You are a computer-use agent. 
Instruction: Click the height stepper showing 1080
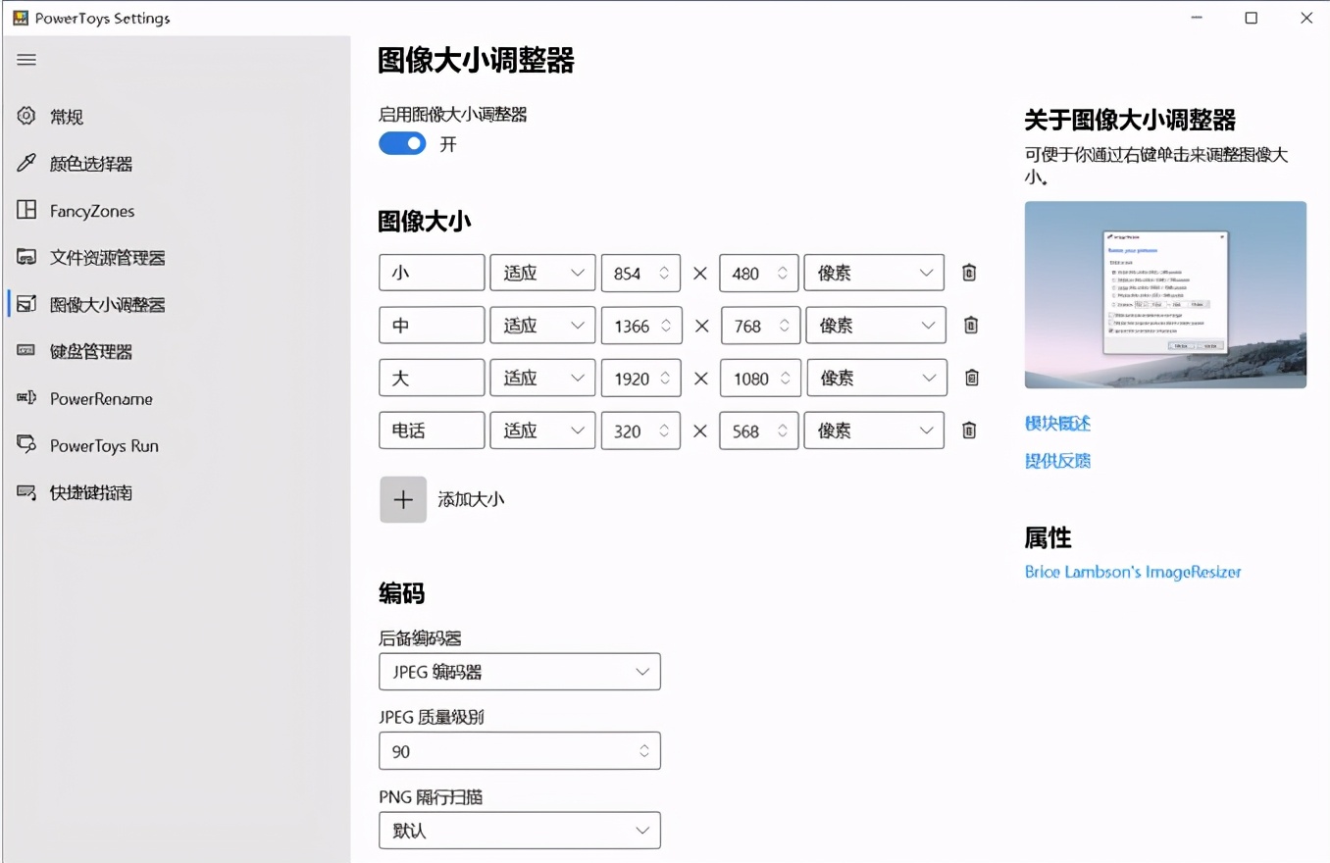(x=761, y=378)
